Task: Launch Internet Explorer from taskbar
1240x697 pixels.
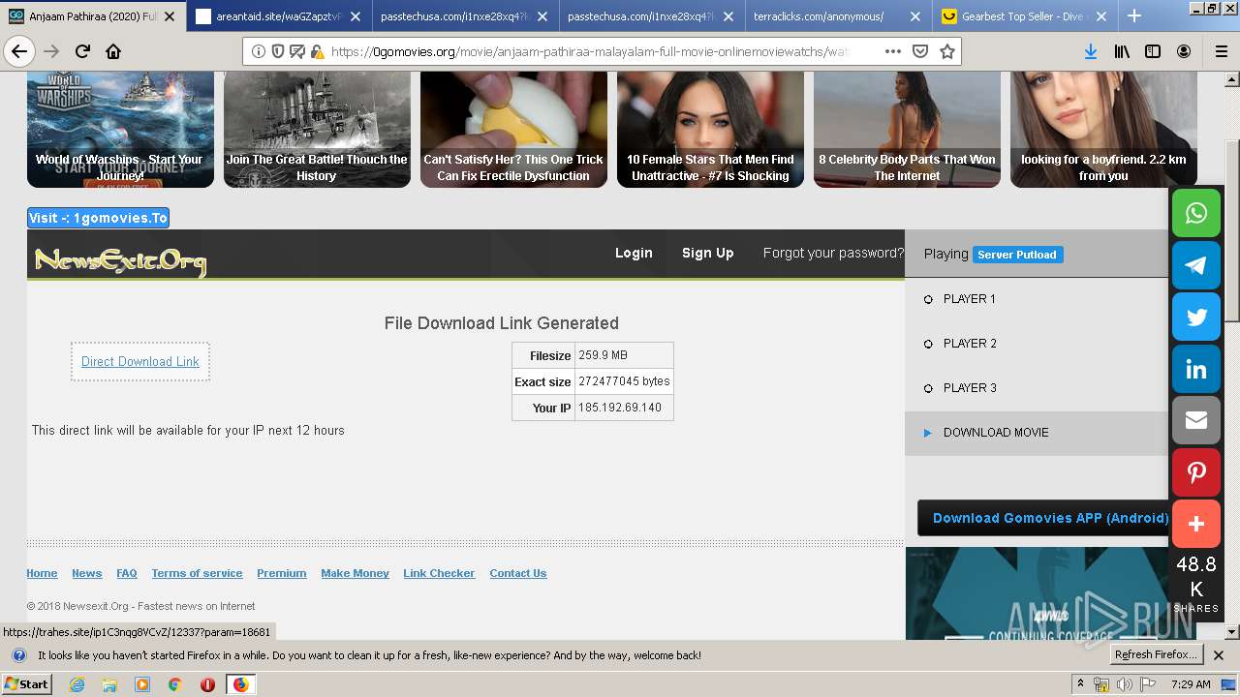Action: pos(77,684)
